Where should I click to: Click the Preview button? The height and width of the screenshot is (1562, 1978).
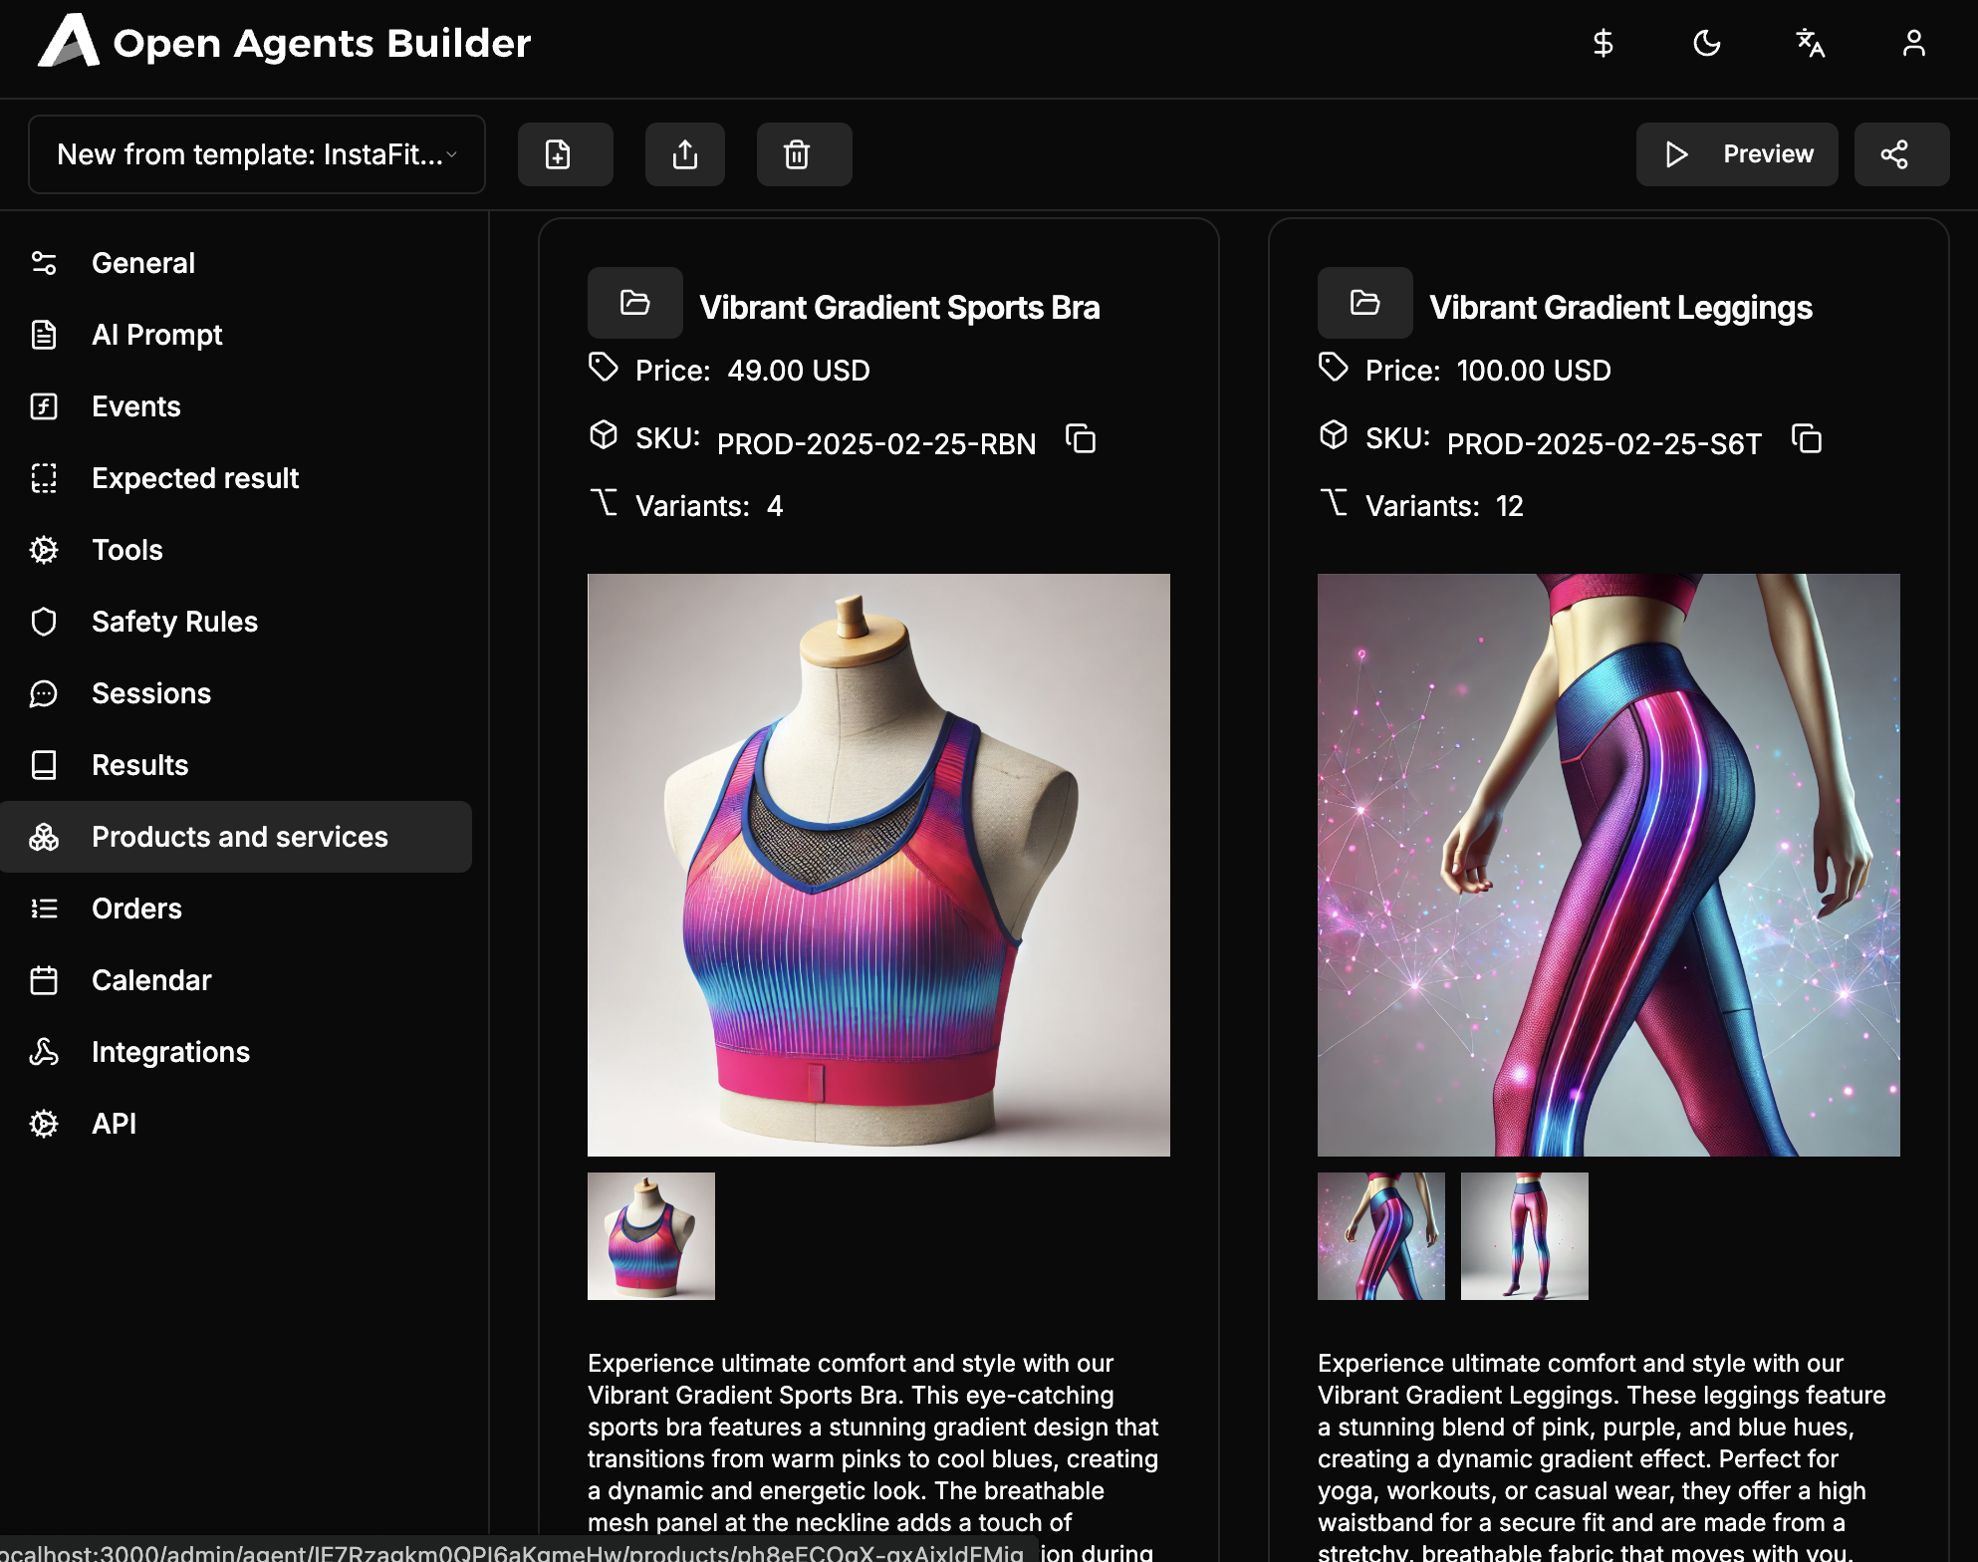[x=1737, y=154]
